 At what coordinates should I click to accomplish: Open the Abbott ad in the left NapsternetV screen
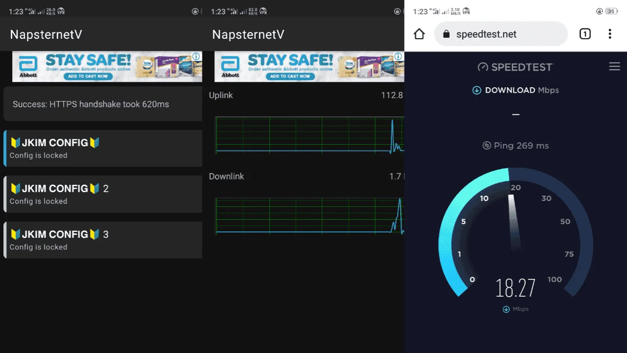tap(107, 67)
